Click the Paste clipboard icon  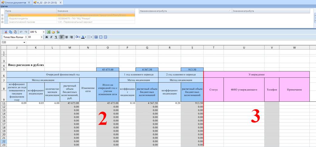tap(15, 32)
